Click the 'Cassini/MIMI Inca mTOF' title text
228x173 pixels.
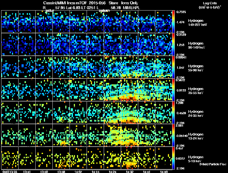tap(65, 3)
